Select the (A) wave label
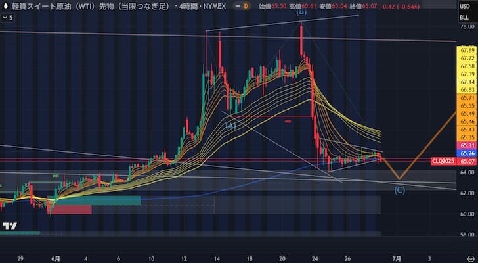The height and width of the screenshot is (263, 478). [230, 126]
